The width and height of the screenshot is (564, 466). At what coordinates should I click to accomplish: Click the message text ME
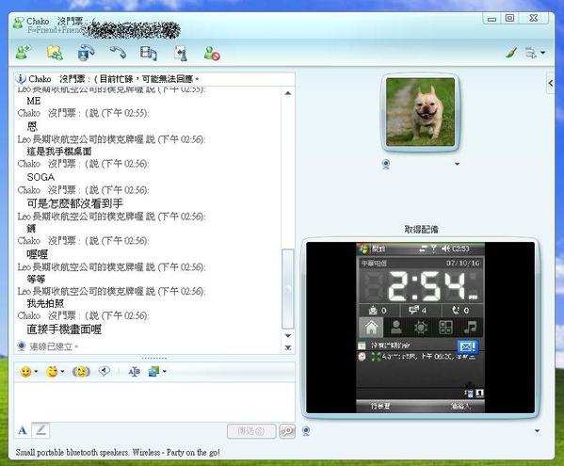(34, 101)
